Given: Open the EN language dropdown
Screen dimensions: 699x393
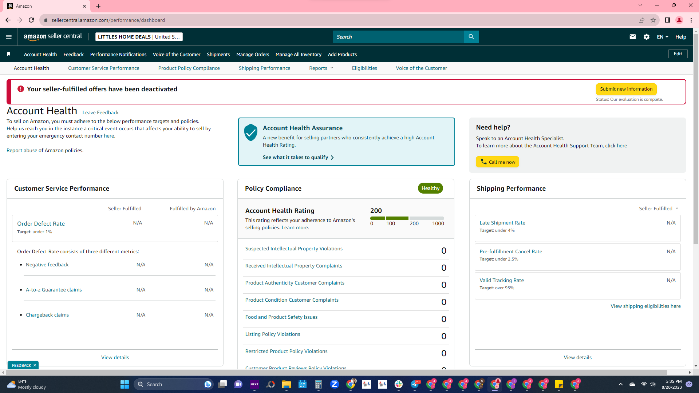Looking at the screenshot, I should (x=663, y=37).
